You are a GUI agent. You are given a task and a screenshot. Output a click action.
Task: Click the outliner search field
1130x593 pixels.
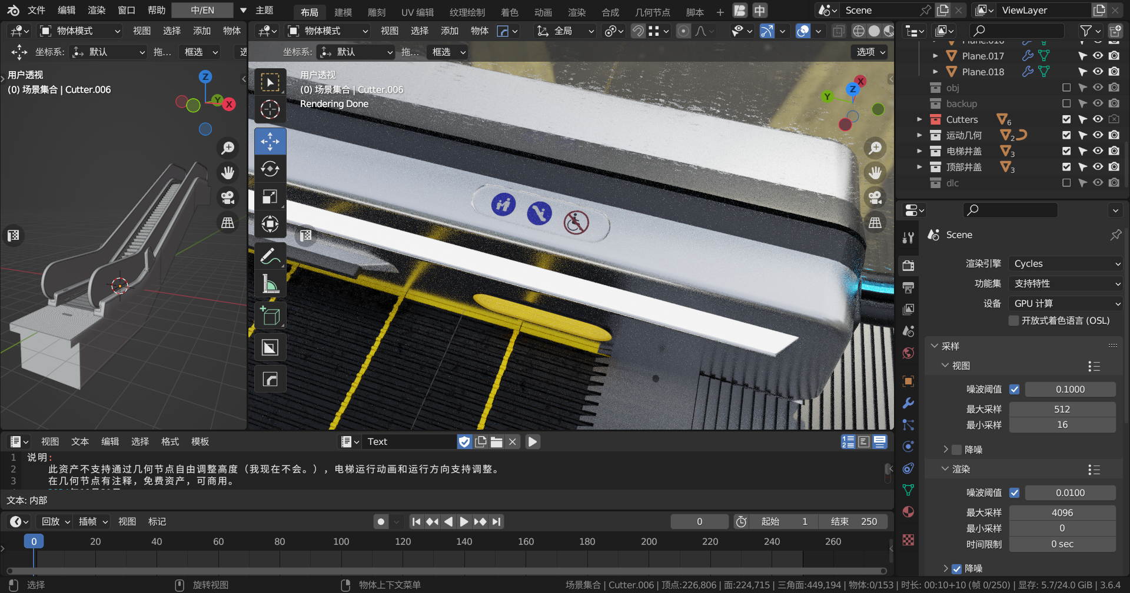[x=1016, y=31]
